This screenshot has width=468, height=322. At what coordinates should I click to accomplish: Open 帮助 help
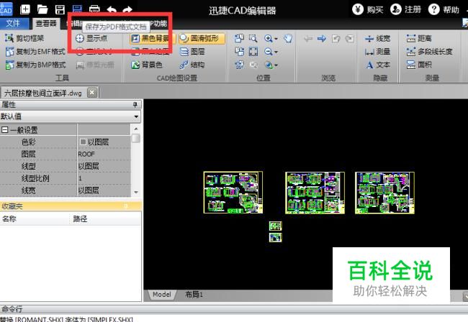click(x=444, y=10)
